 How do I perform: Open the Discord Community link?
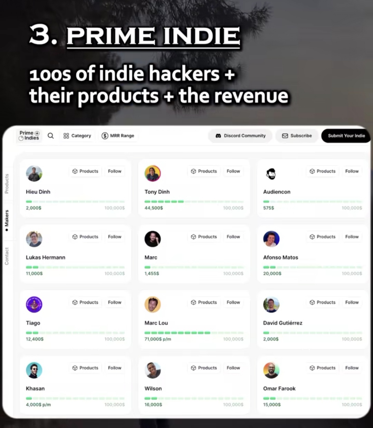pyautogui.click(x=240, y=136)
